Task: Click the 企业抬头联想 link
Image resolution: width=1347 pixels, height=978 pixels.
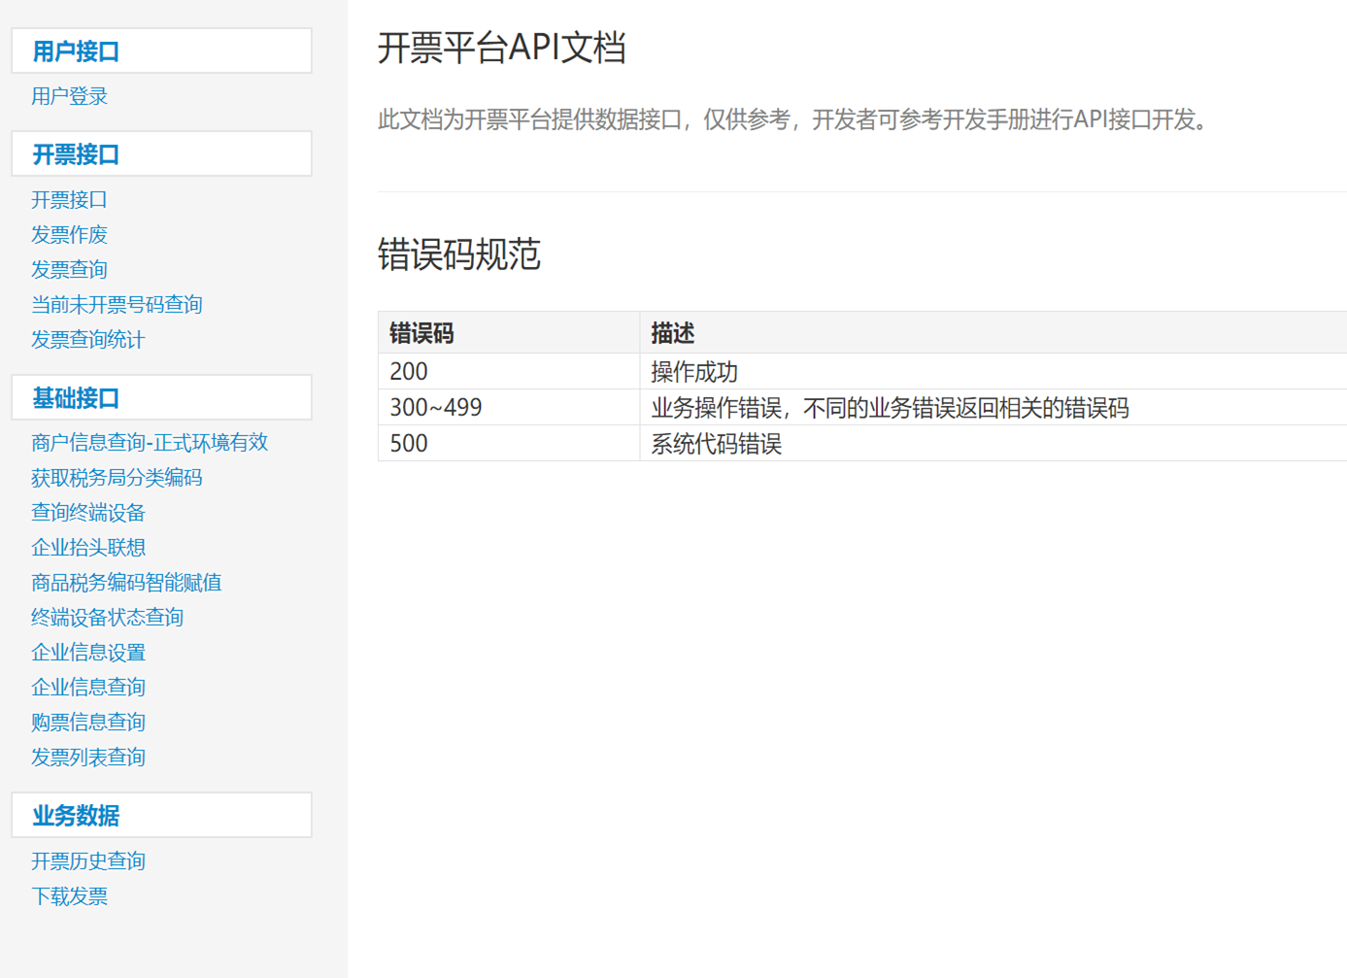Action: [87, 548]
